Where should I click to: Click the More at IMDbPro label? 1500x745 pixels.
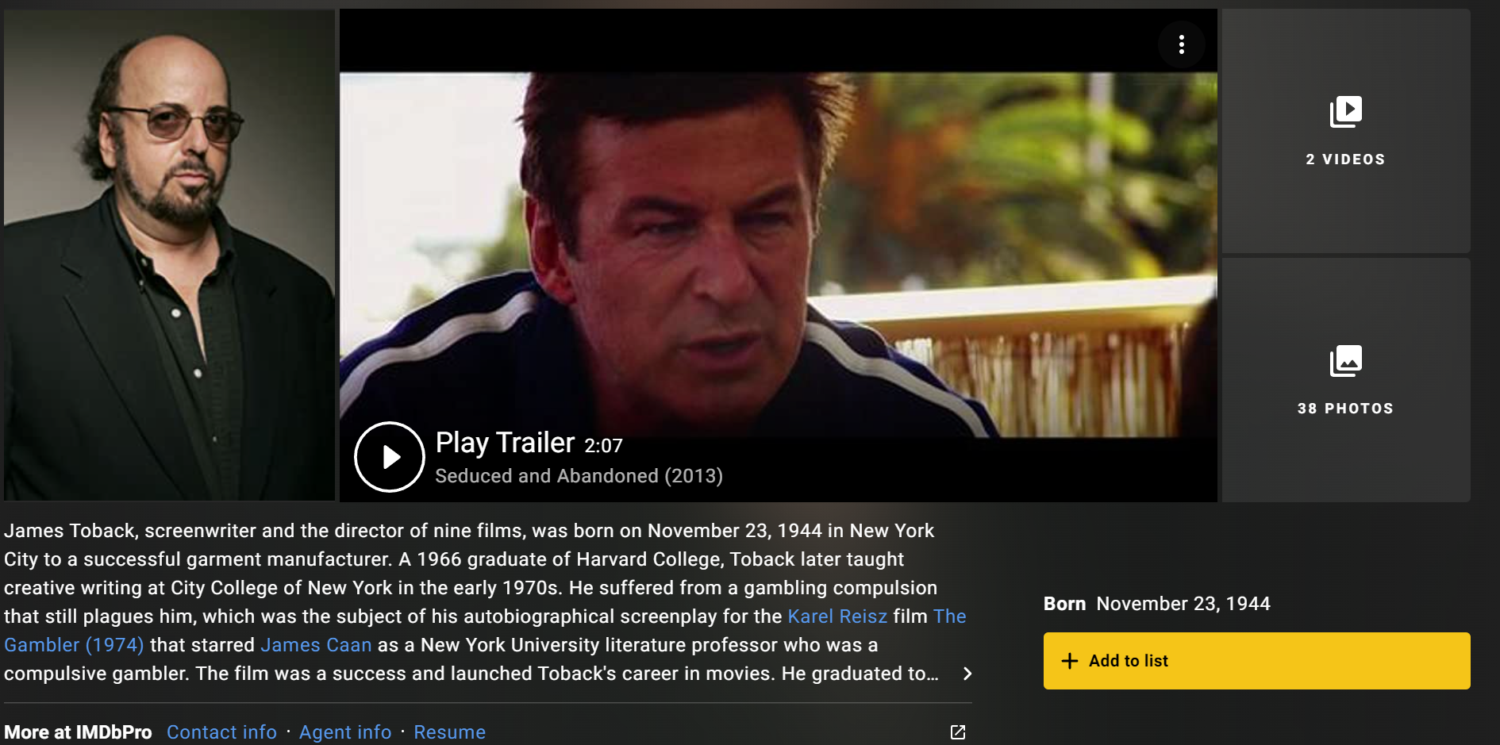click(78, 732)
